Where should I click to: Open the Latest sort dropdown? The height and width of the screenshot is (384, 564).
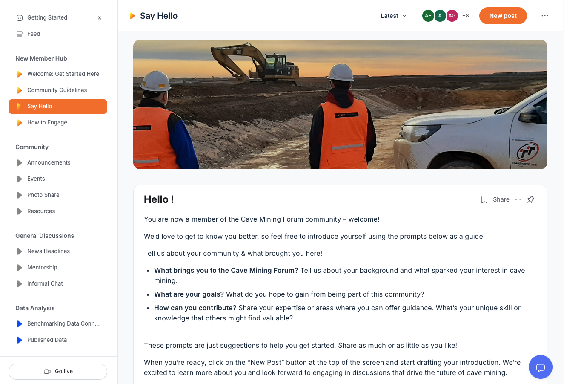click(x=393, y=16)
